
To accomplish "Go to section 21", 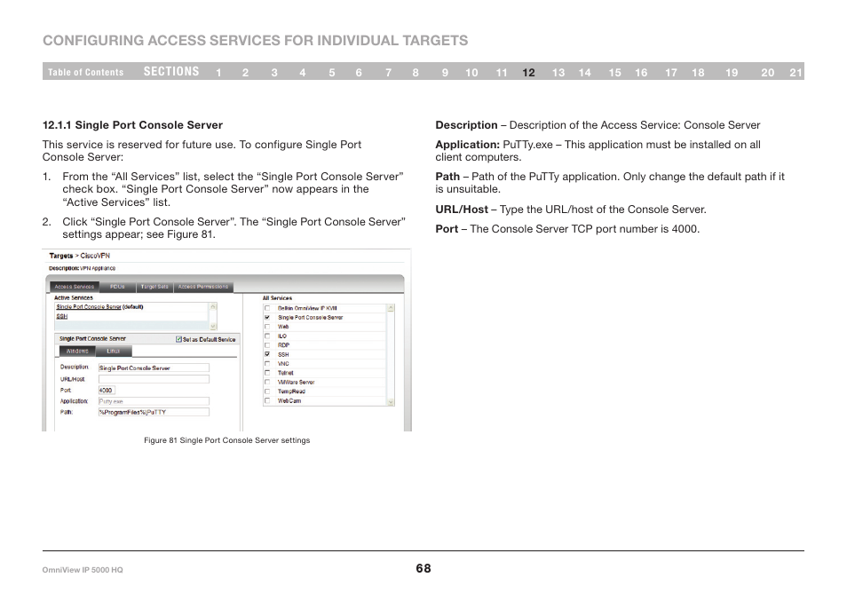I will click(796, 73).
